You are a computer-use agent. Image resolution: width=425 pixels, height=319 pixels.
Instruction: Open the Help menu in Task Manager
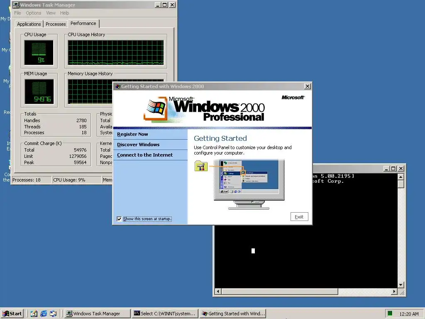[64, 13]
